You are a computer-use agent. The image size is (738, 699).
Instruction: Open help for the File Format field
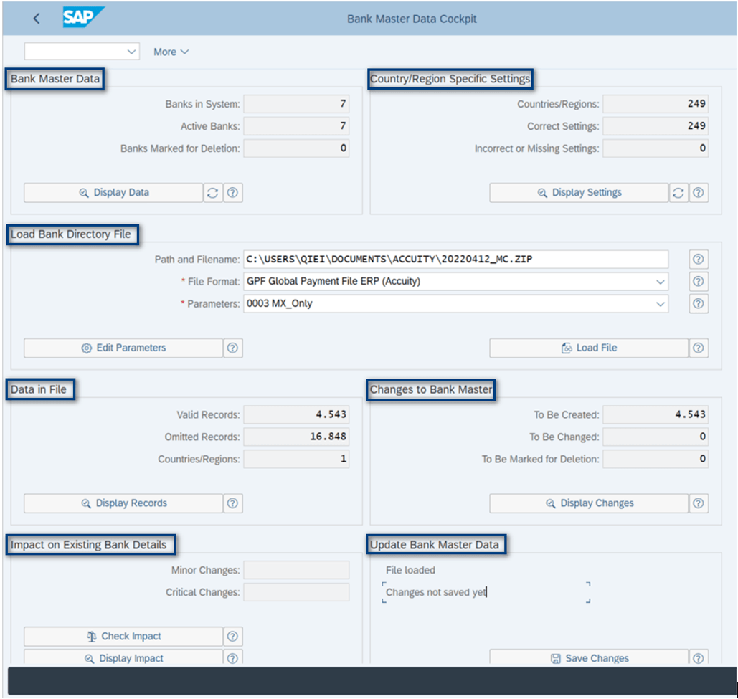[697, 281]
